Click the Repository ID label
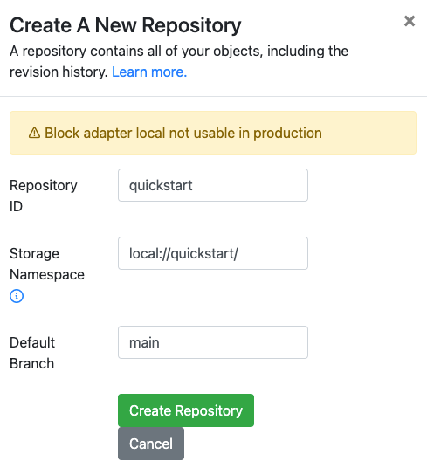The width and height of the screenshot is (427, 468). click(x=44, y=196)
